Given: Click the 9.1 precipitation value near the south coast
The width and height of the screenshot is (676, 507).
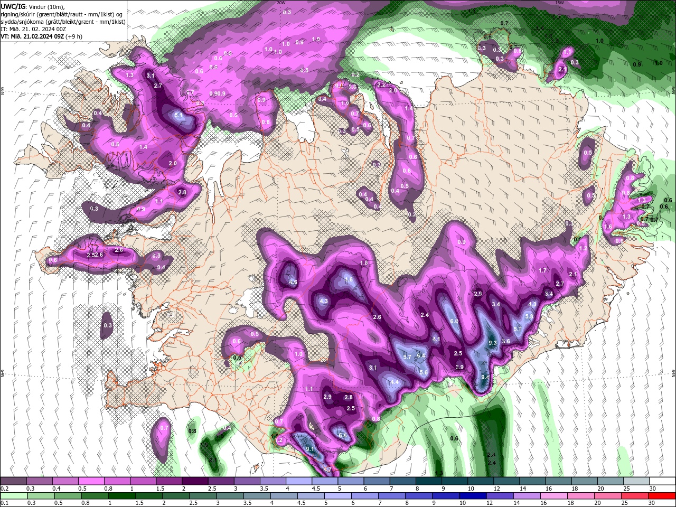Looking at the screenshot, I should [x=310, y=449].
